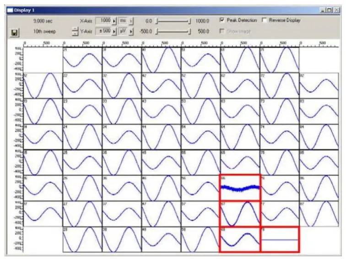Click the Y-Axis ±500 value field
Image resolution: width=346 pixels, height=259 pixels.
tap(103, 31)
